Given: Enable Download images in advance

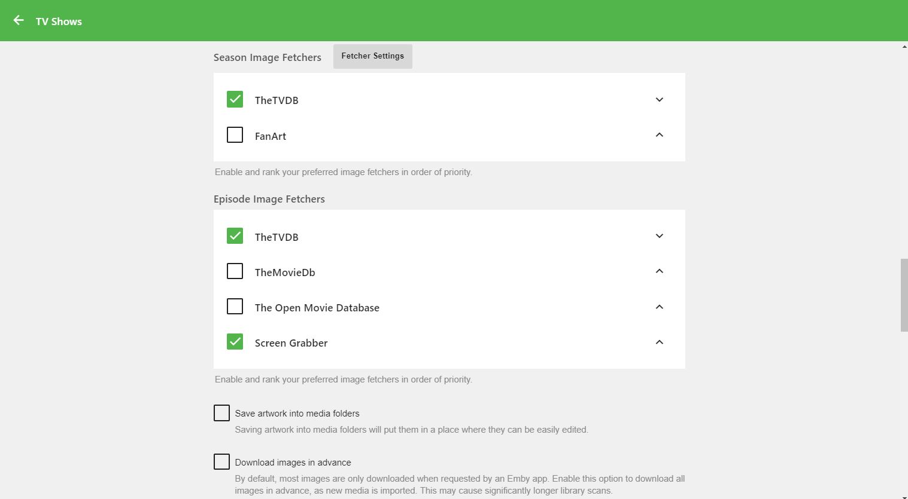Looking at the screenshot, I should coord(221,462).
